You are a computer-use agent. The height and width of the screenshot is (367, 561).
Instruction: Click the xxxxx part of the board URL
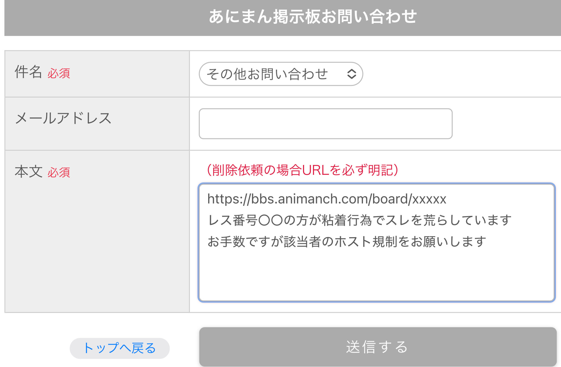429,199
